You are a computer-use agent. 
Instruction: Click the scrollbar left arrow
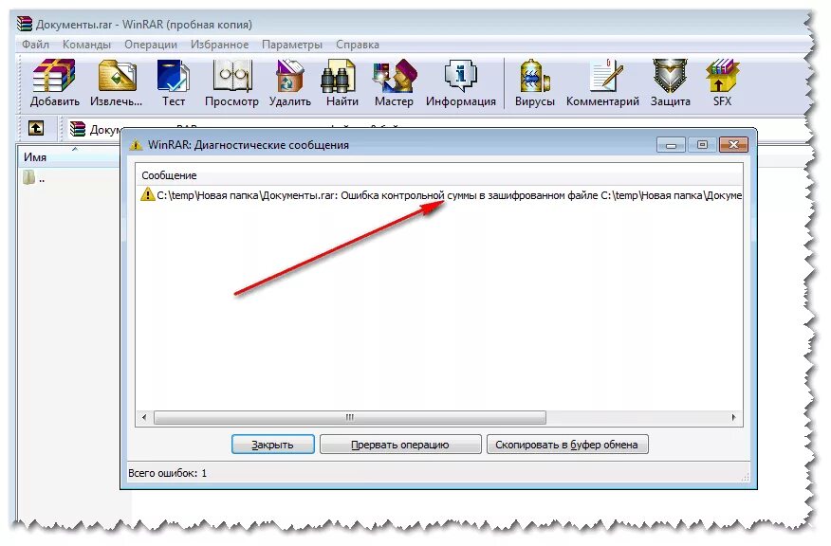point(144,417)
